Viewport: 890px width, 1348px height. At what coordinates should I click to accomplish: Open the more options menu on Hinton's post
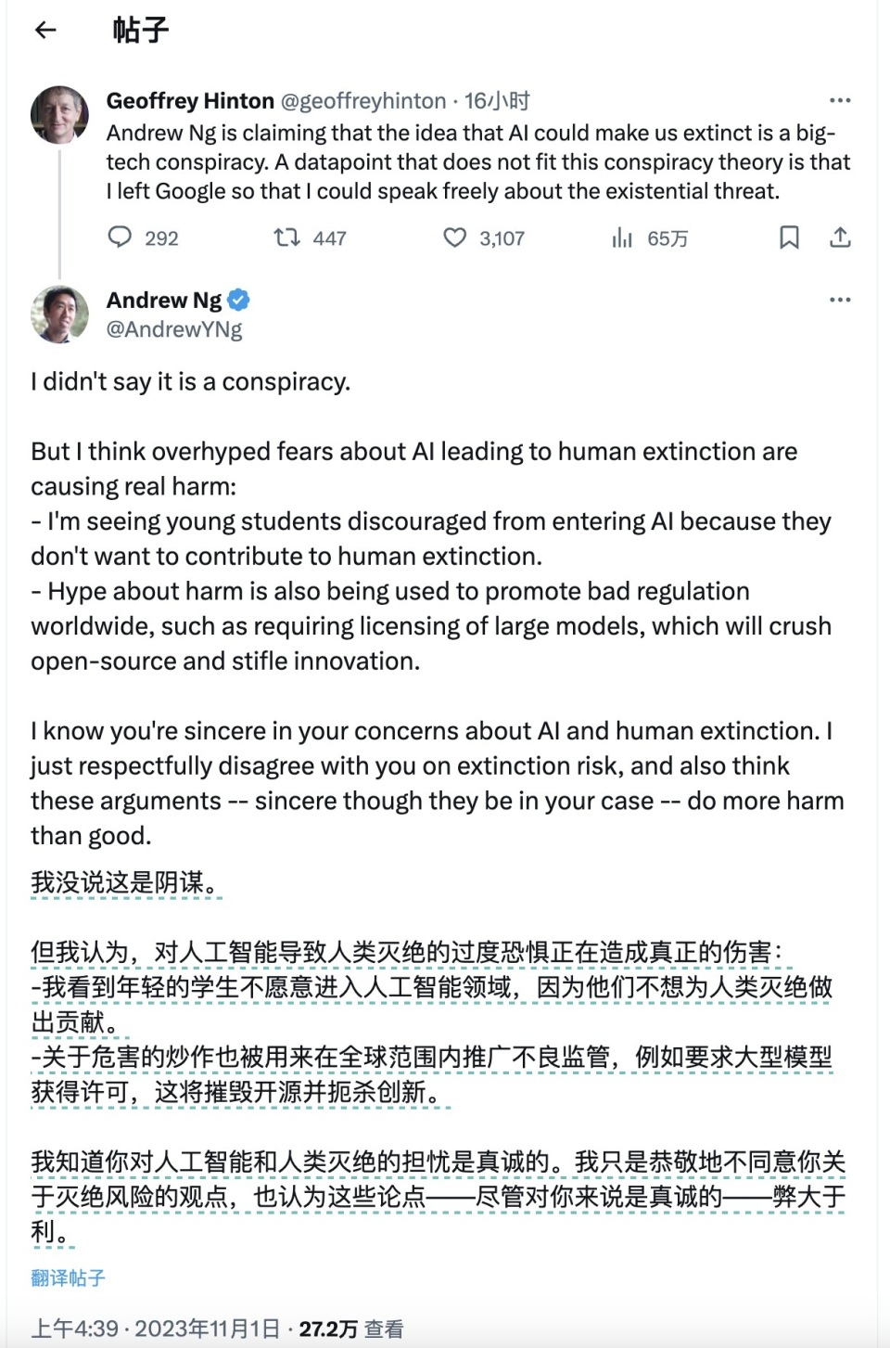[841, 99]
